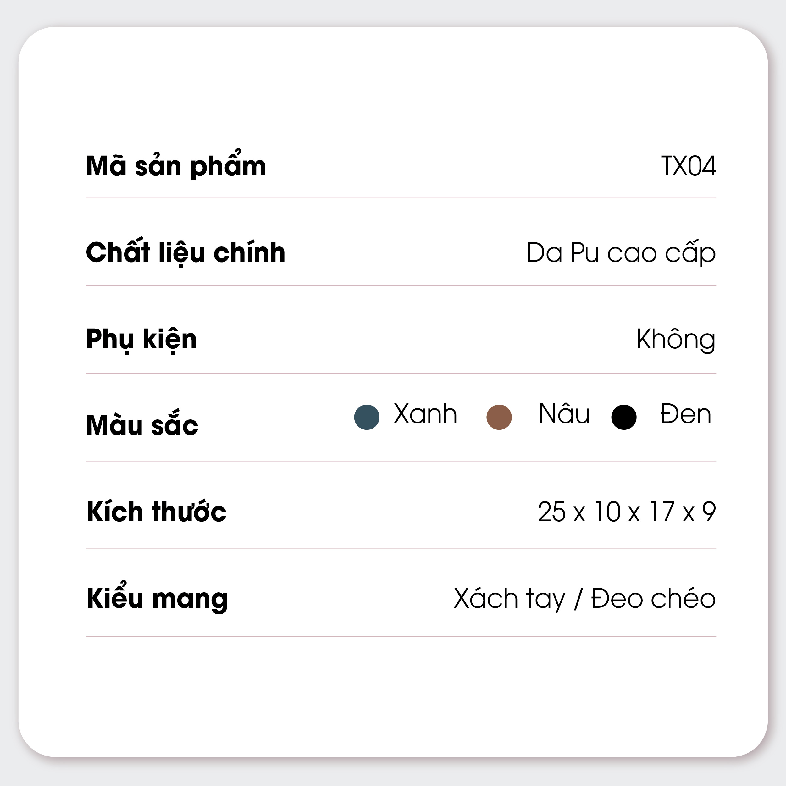786x786 pixels.
Task: Select the Đeo chéo carrying style
Action: (x=653, y=598)
